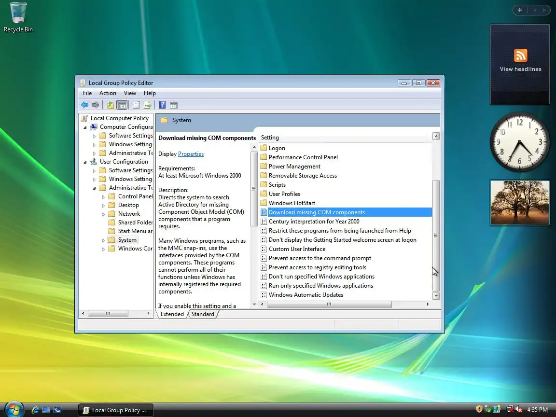This screenshot has height=417, width=556.
Task: Expand the Control Panel tree node
Action: pyautogui.click(x=104, y=197)
